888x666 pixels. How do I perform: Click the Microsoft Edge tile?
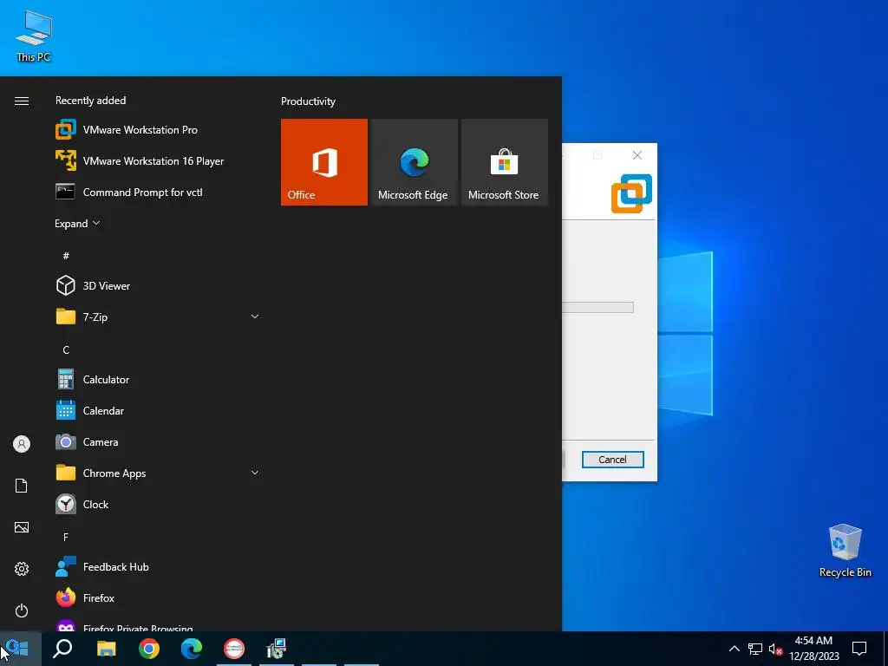point(414,162)
